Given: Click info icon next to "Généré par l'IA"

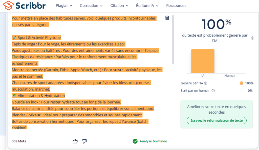Looking at the screenshot, I should pos(206,83).
